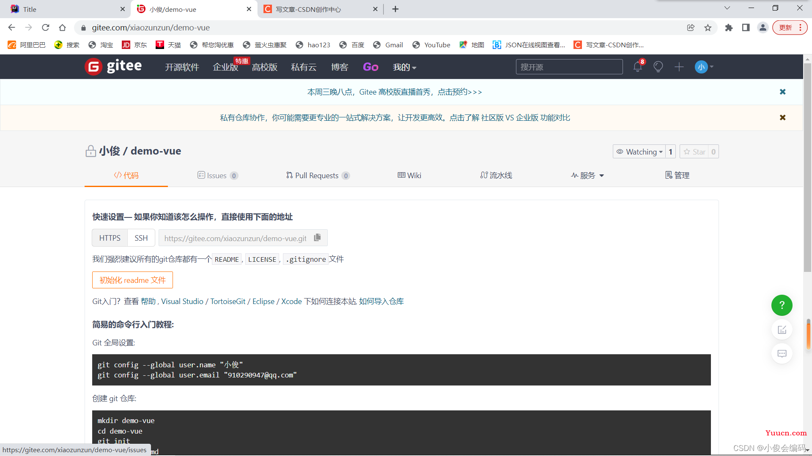Open the notifications bell icon
812x456 pixels.
click(638, 67)
